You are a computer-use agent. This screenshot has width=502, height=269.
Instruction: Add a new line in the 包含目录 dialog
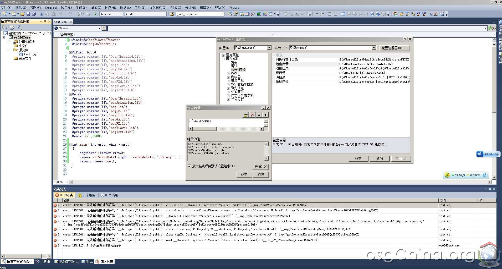pos(246,115)
